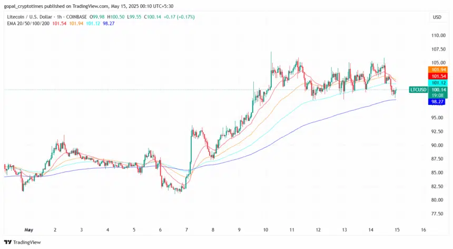Viewport: 453px width, 249px height.
Task: Click the date 11 on time axis
Action: coord(292,230)
